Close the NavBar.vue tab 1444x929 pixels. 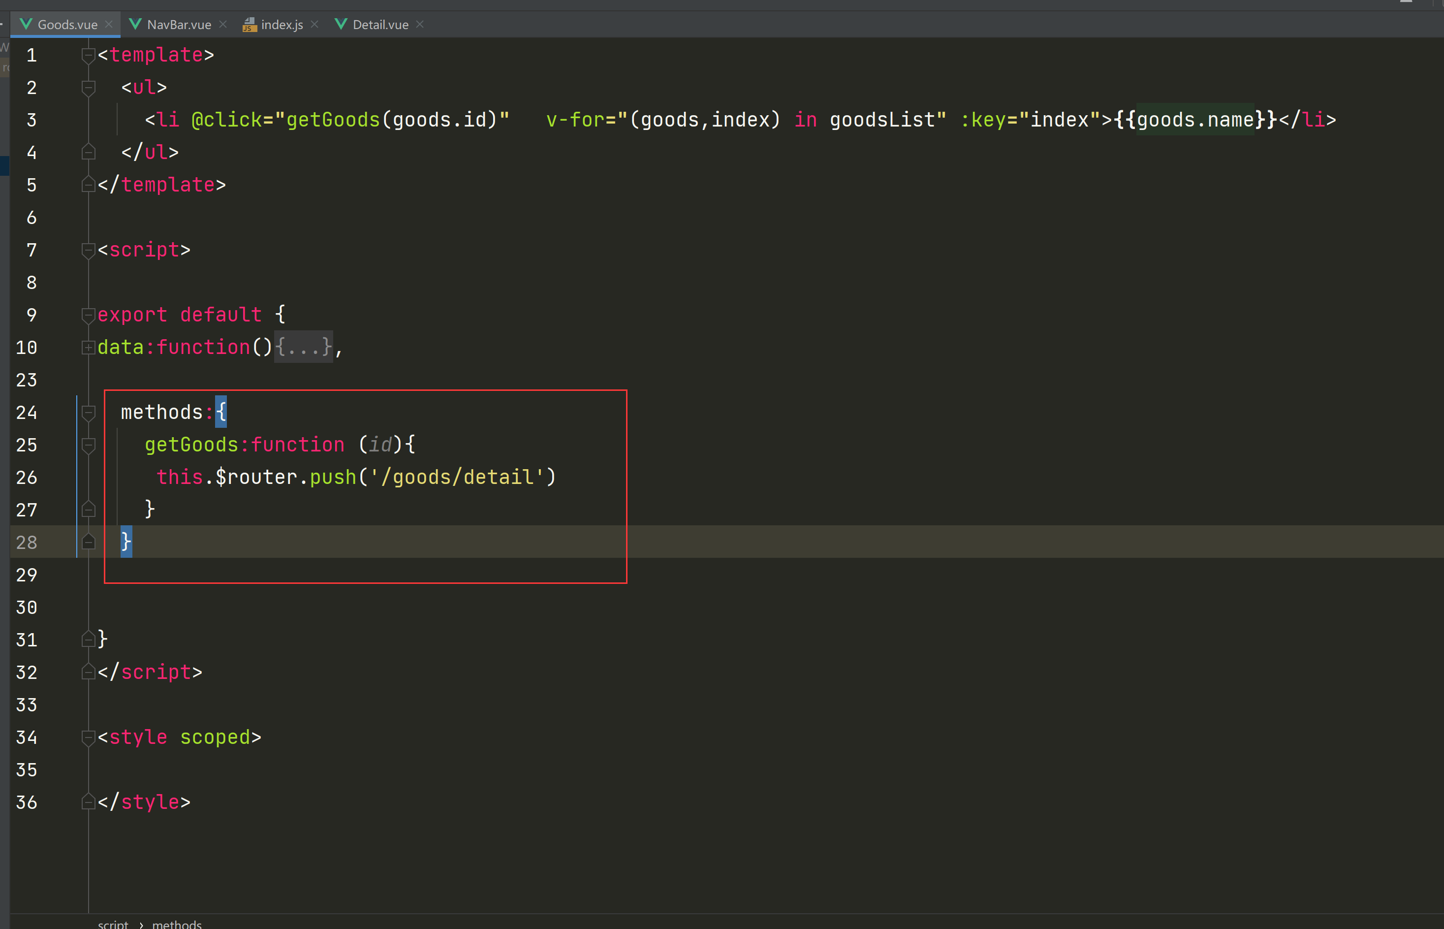(223, 25)
